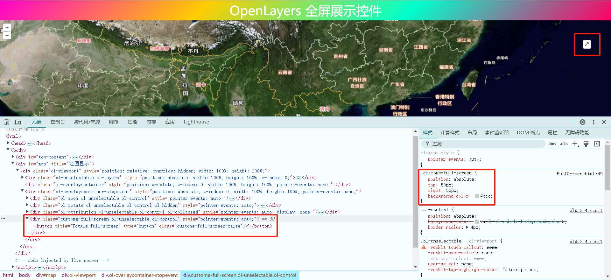Toggle the .cls class editor
Viewport: 611px width, 280px height.
[564, 144]
